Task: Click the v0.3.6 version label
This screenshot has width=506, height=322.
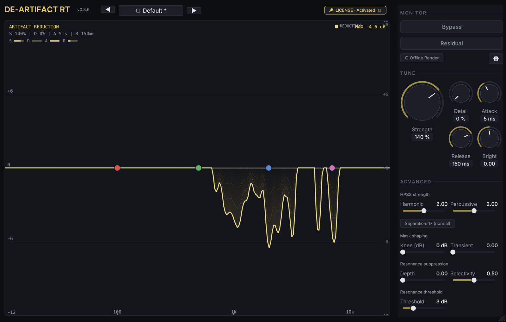Action: click(x=83, y=10)
